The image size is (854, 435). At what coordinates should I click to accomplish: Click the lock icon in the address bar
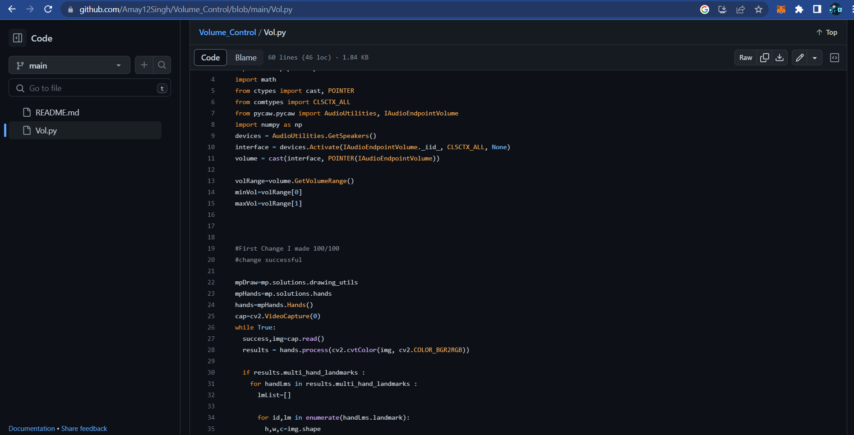click(70, 9)
